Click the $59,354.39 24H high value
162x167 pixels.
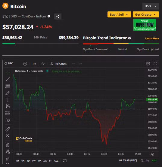point(69,38)
